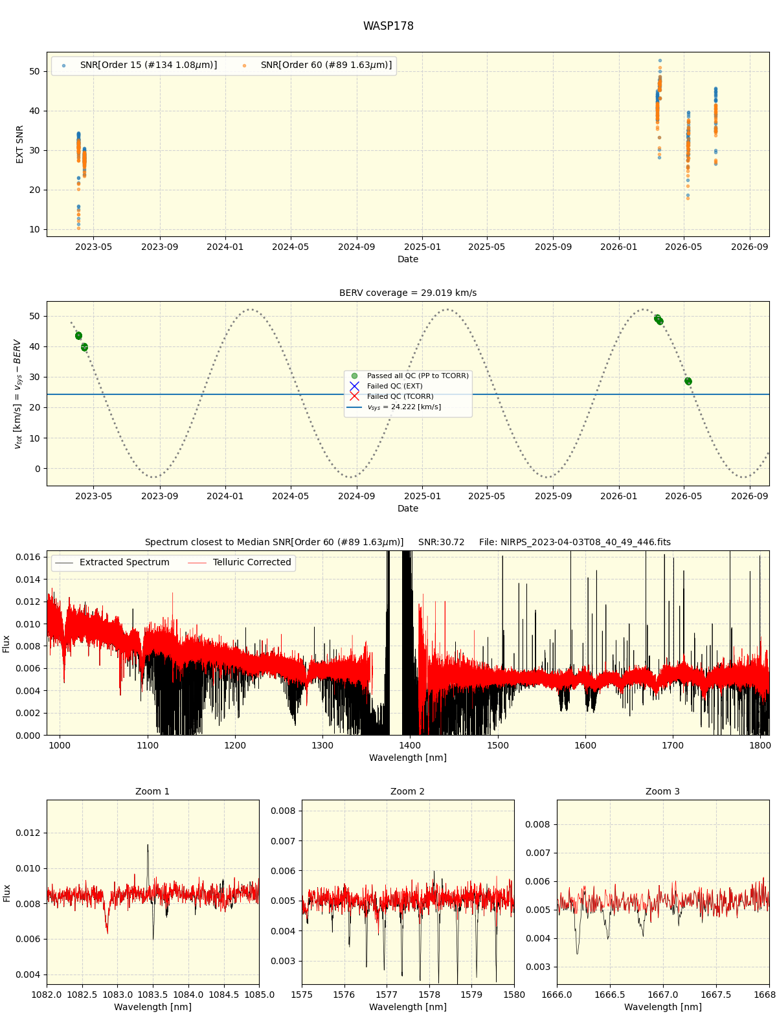Click the 1667.0 tick in Zoom 3
Screen dimensions: 777x1036
[663, 995]
